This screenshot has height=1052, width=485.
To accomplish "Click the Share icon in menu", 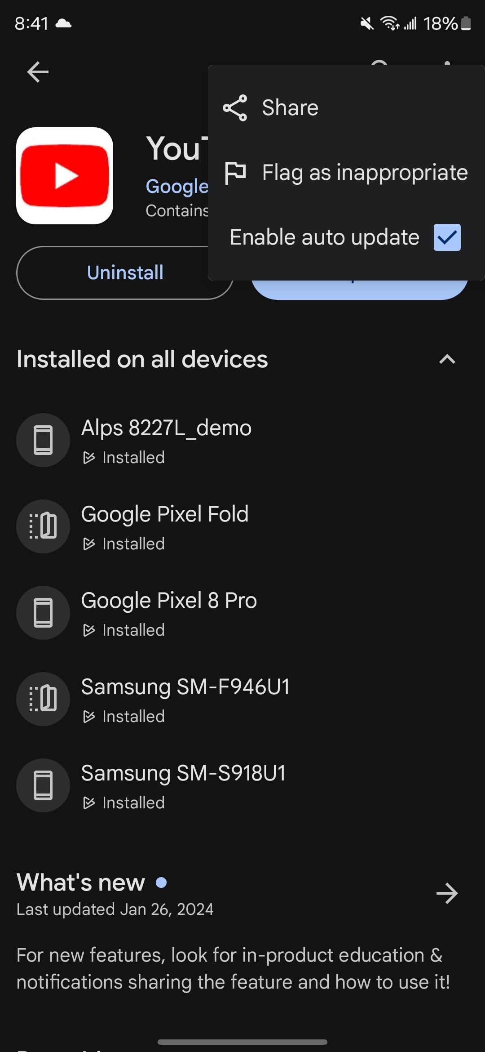I will coord(235,108).
